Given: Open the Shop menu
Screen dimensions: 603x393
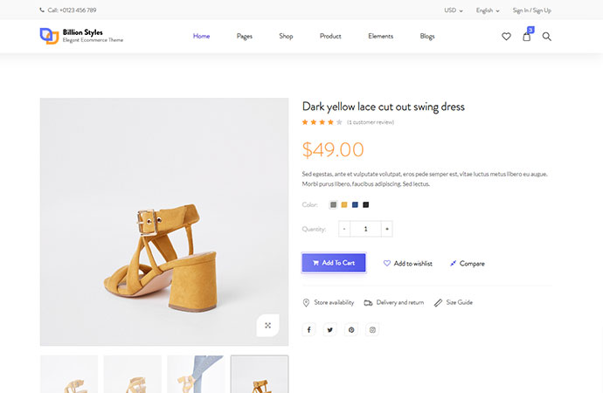Looking at the screenshot, I should coord(286,37).
